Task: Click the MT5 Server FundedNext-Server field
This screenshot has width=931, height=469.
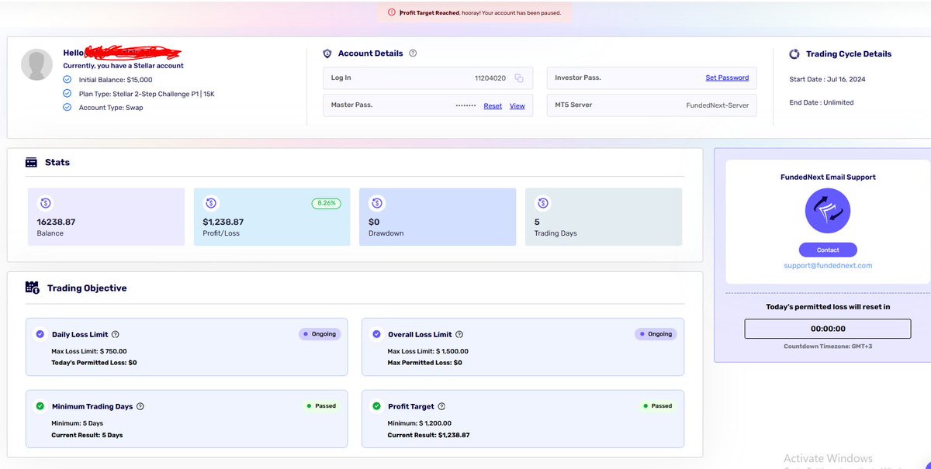Action: coord(652,105)
